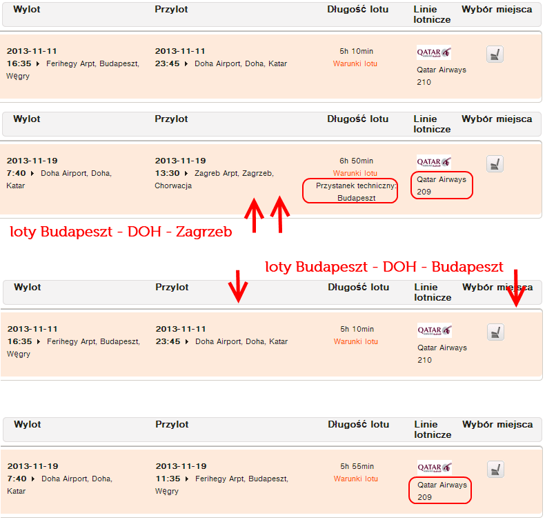
Task: Click seat selection icon for topmost Budapest–Doha flight
Action: (494, 54)
